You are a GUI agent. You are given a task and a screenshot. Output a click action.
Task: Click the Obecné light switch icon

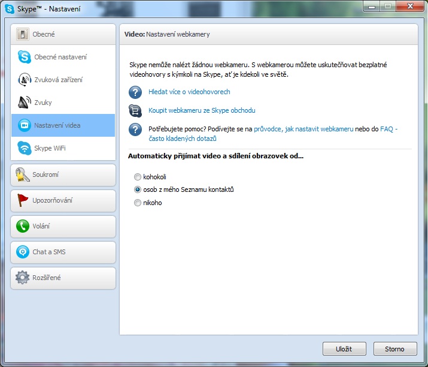pos(22,34)
